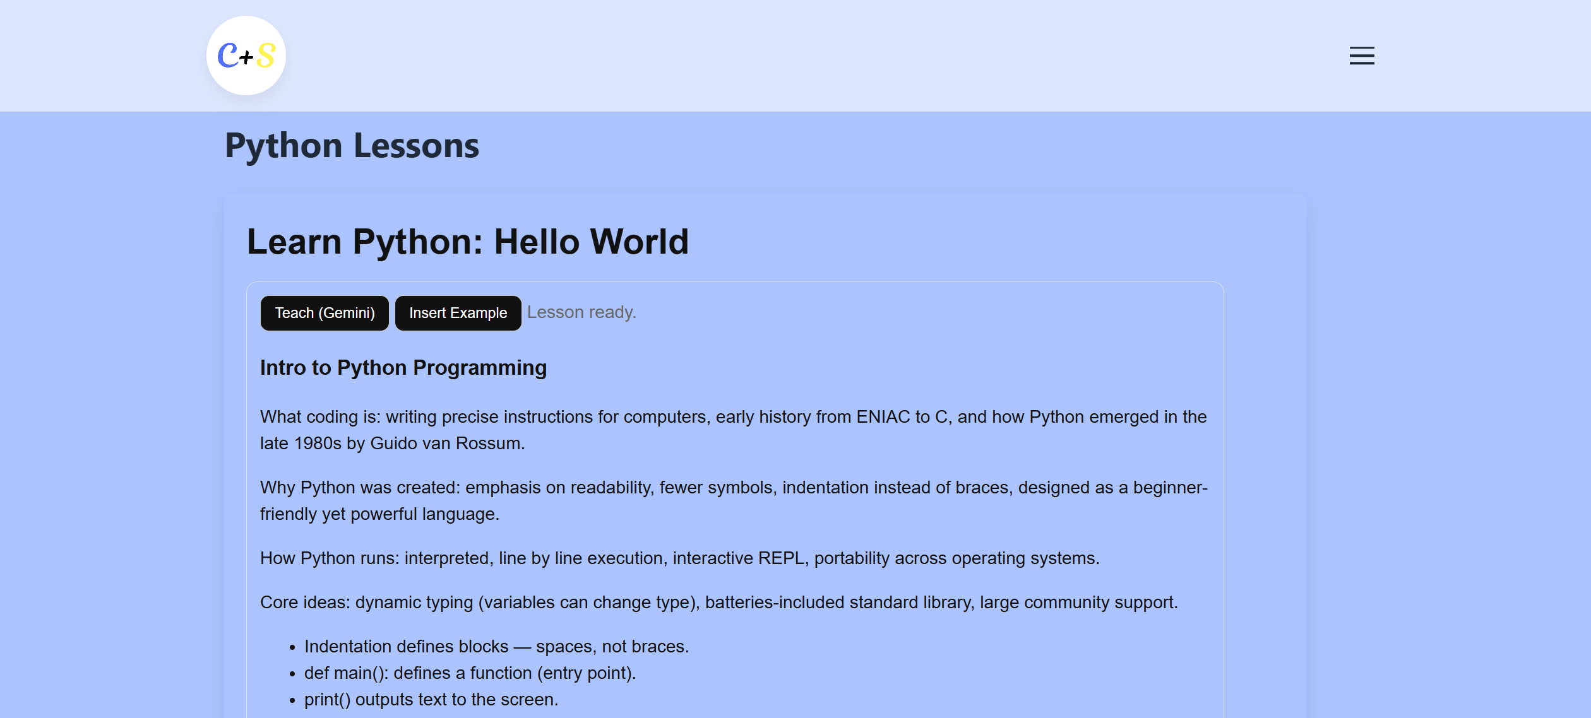Image resolution: width=1591 pixels, height=718 pixels.
Task: Open the hamburger menu icon
Action: point(1361,56)
